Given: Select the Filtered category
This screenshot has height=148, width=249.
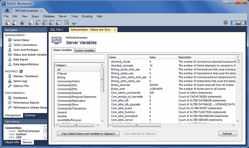Looking at the screenshot, I should pyautogui.click(x=62, y=73).
